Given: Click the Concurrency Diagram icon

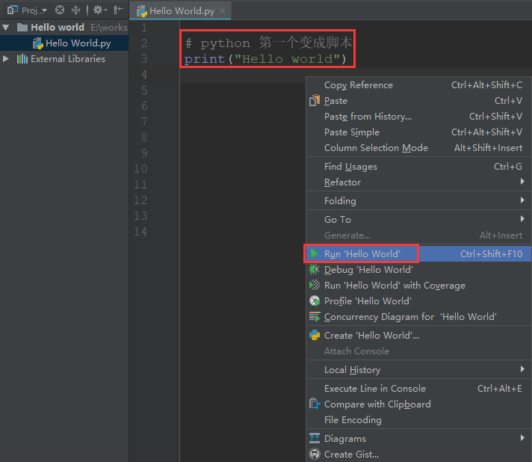Looking at the screenshot, I should point(315,316).
